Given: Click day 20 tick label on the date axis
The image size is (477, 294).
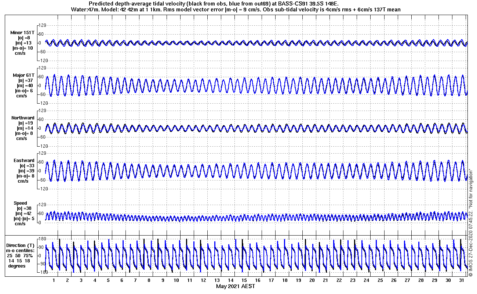Looking at the screenshot, I should 312,280.
